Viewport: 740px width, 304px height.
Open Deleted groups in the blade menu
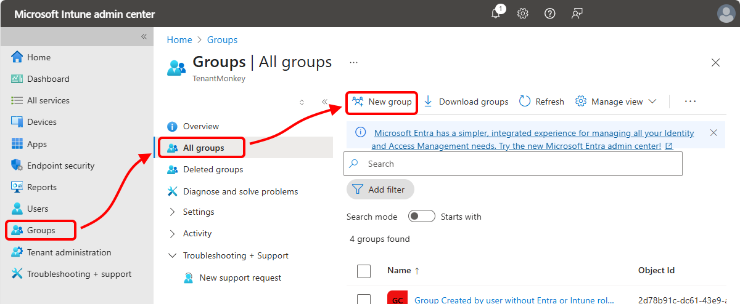pyautogui.click(x=205, y=169)
